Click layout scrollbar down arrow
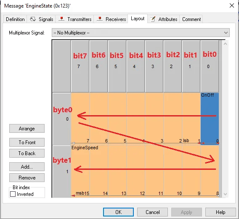 (225, 194)
